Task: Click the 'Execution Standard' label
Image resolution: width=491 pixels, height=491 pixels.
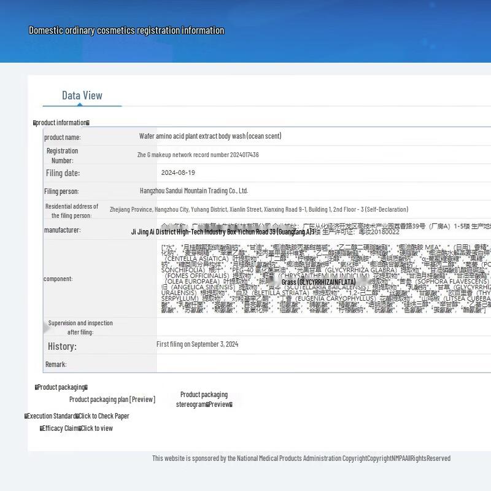Action: click(52, 416)
